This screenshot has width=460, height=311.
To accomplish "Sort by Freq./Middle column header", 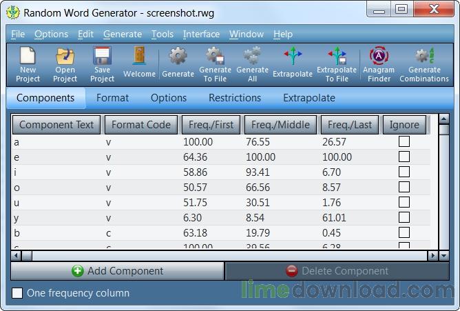I will [x=280, y=125].
